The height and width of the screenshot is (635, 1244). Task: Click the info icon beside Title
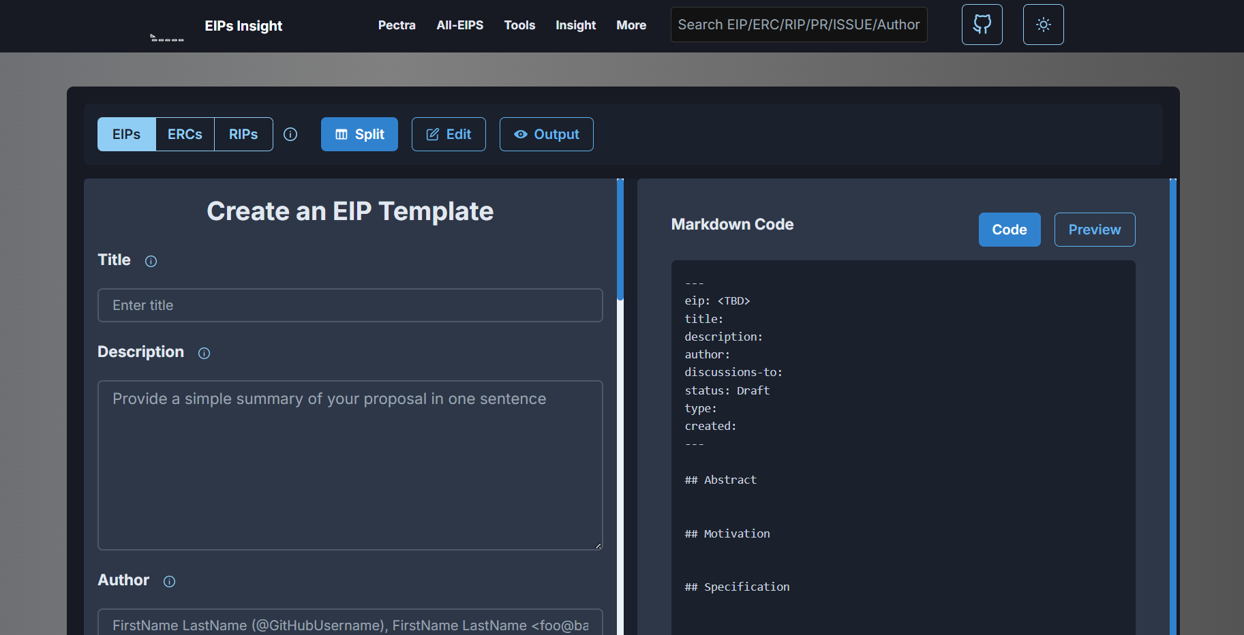(x=150, y=261)
